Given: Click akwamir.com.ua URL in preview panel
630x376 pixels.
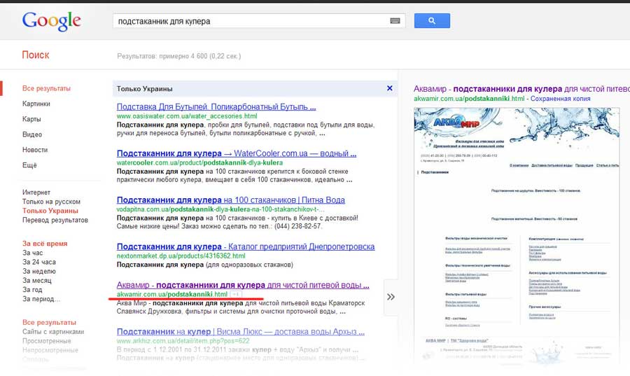Looking at the screenshot, I should (x=469, y=99).
